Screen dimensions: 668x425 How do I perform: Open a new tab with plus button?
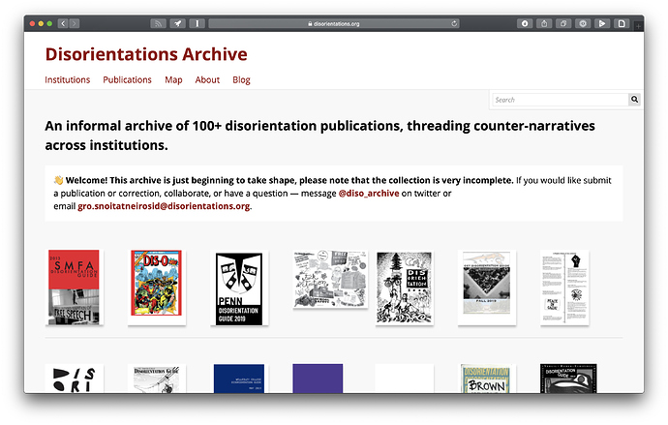[x=638, y=26]
